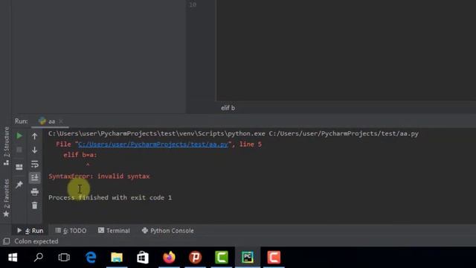This screenshot has height=268, width=476.
Task: Click the 'elif b=a:' error line
Action: [x=80, y=155]
